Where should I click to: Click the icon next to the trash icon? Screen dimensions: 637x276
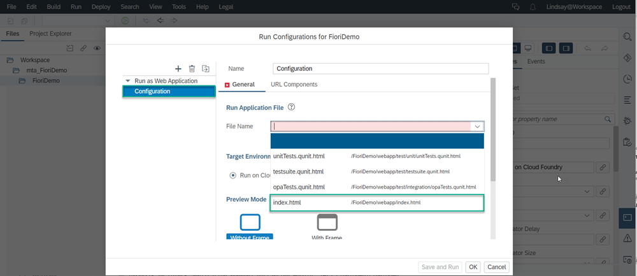[x=206, y=69]
